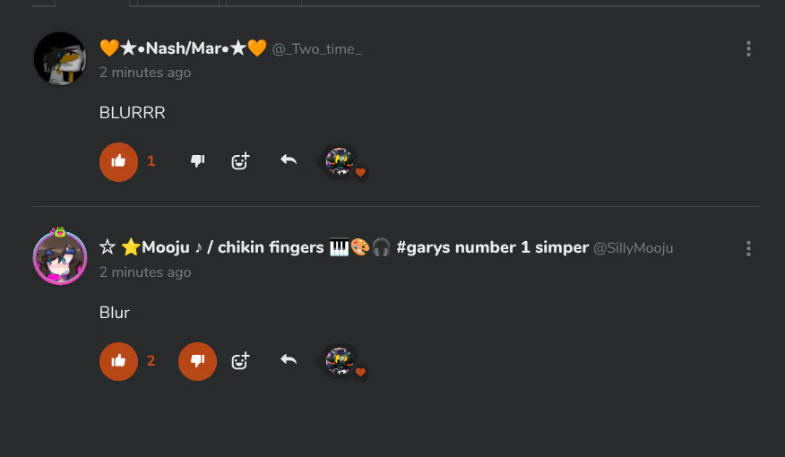Screen dimensions: 785x457
Task: Open the @SillyMooju handle
Action: tap(633, 248)
